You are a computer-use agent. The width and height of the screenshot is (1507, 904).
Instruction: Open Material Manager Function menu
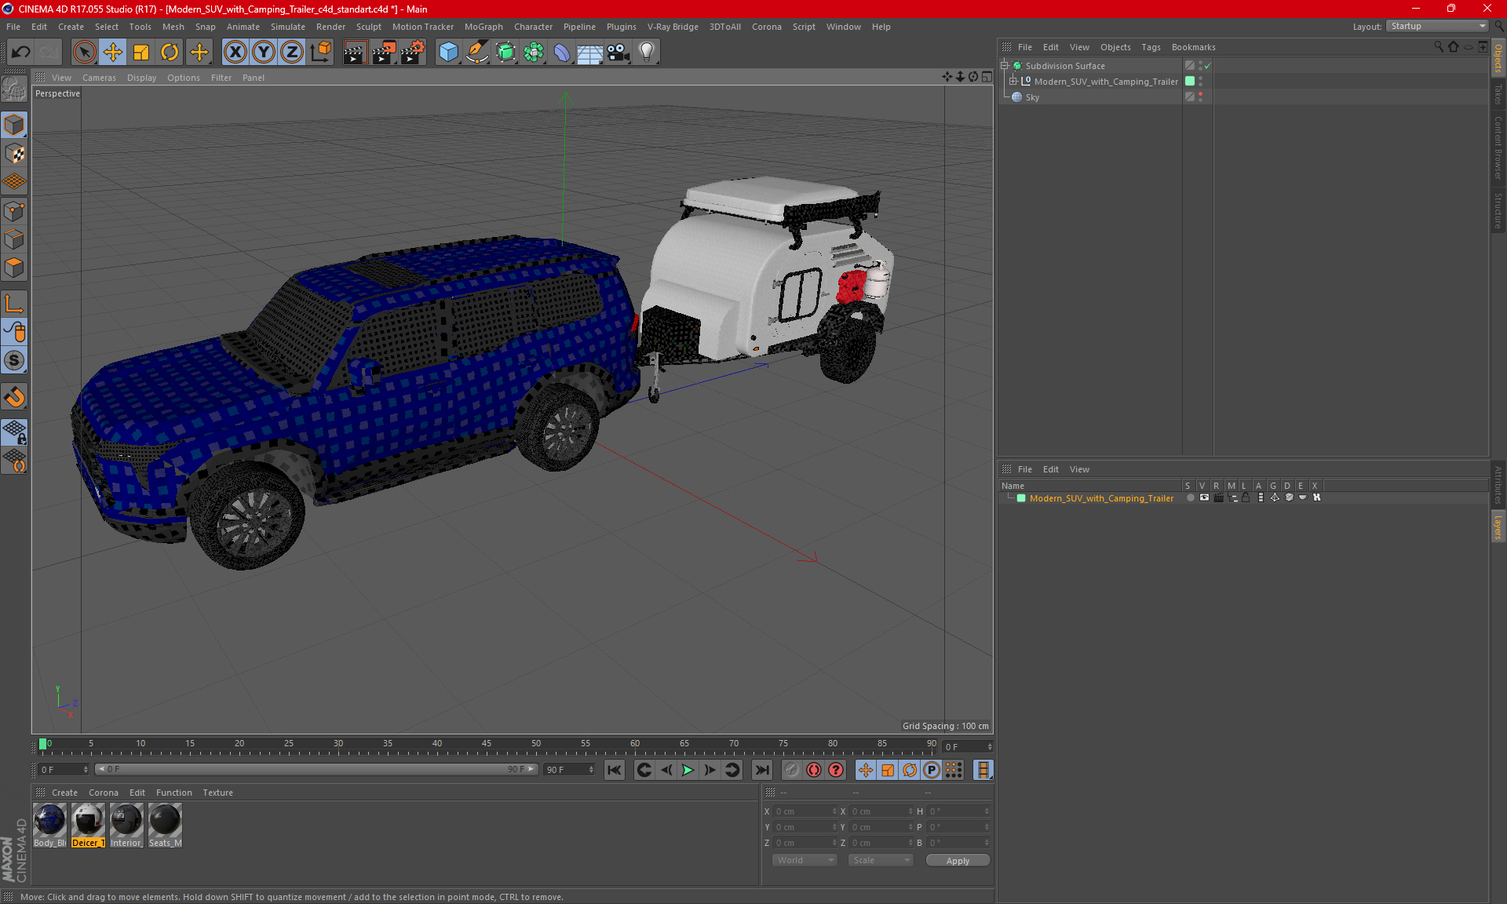click(173, 793)
